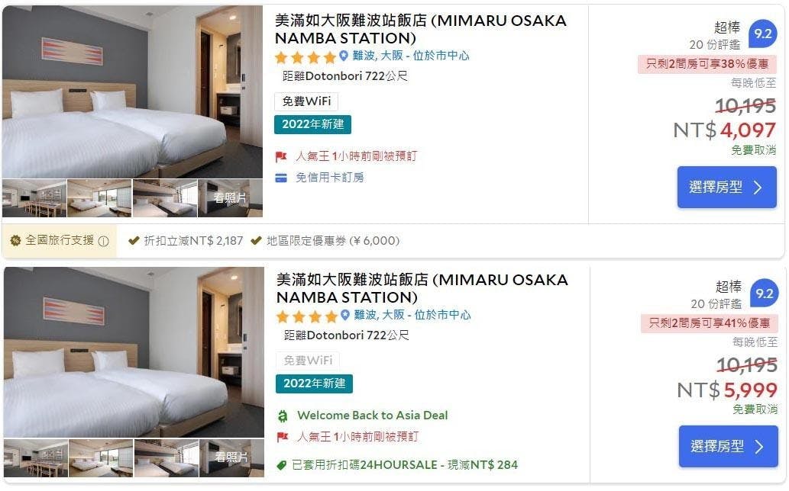The height and width of the screenshot is (491, 789).
Task: Open the hotel title link in the NT$ 5,999 listing
Action: (422, 288)
